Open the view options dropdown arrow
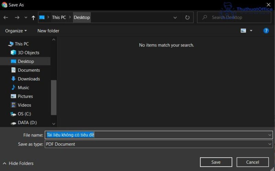 click(251, 31)
